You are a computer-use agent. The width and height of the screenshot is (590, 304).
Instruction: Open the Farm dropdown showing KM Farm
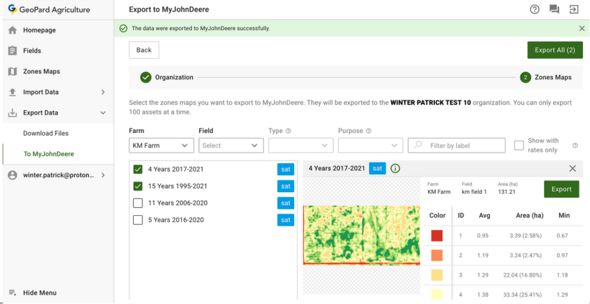161,146
